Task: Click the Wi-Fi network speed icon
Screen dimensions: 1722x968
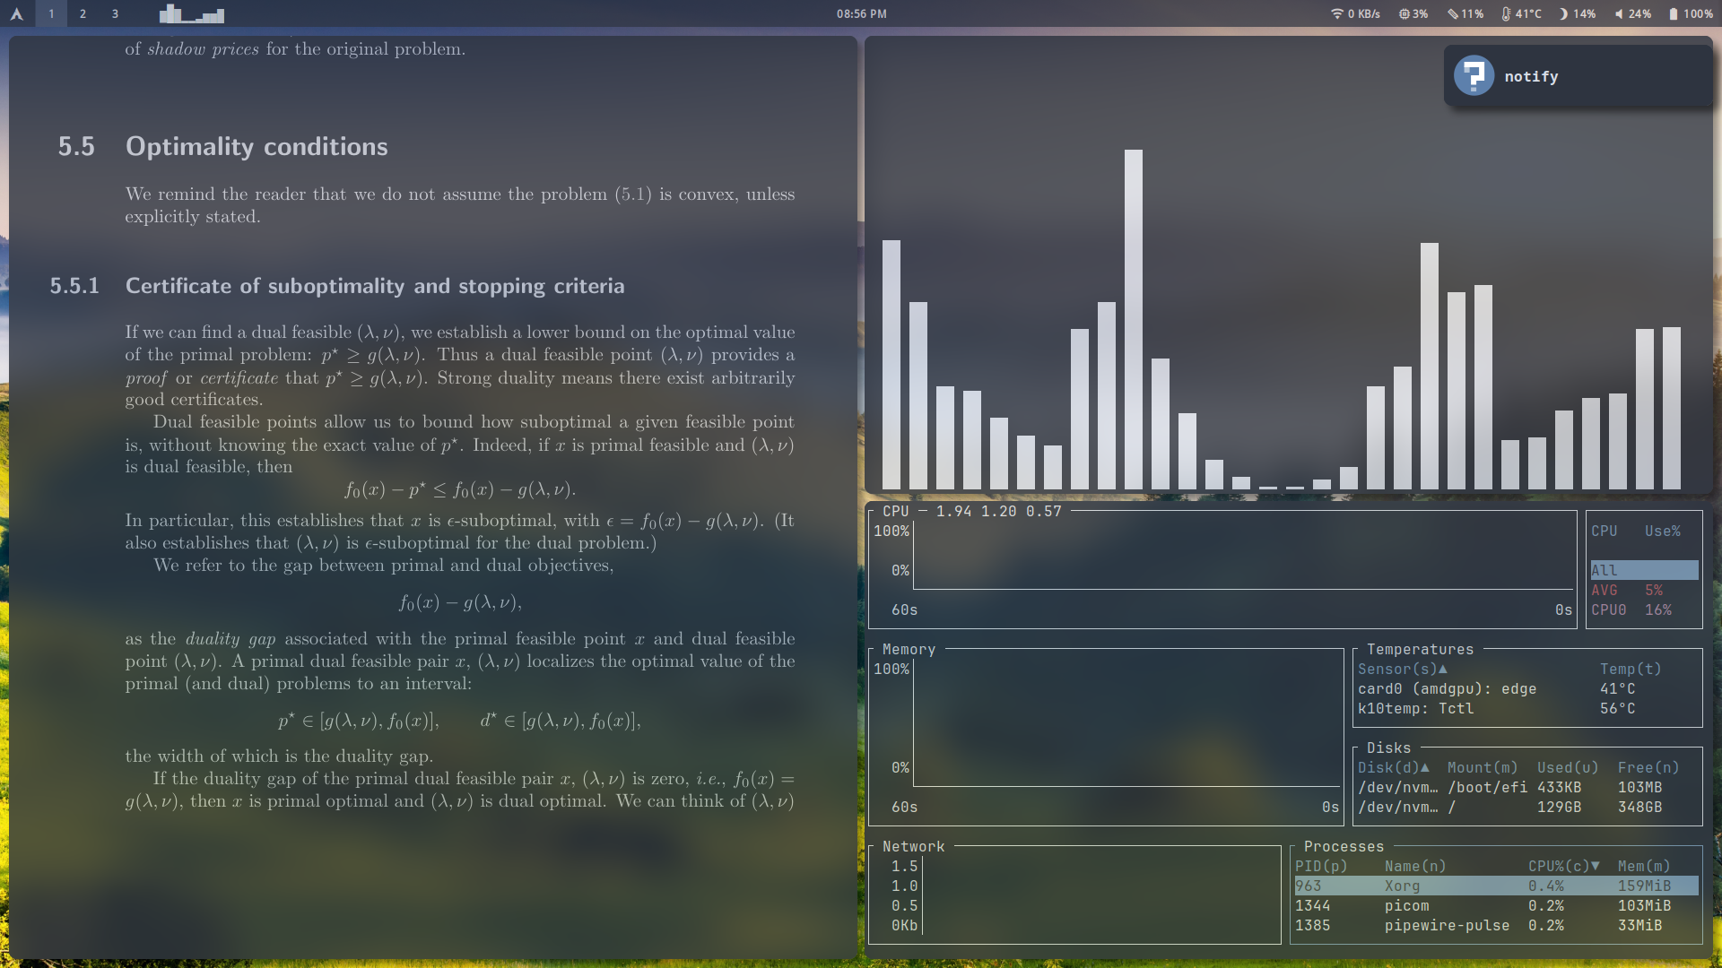Action: click(x=1336, y=13)
